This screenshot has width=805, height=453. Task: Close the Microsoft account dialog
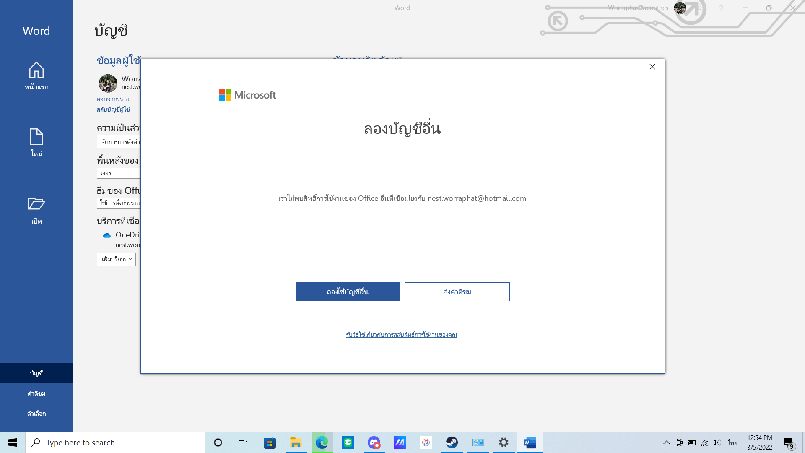652,67
